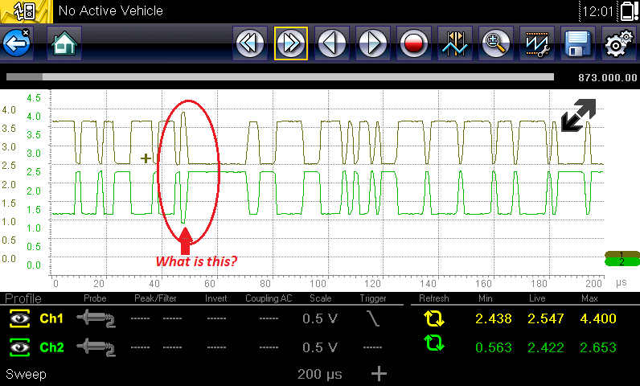Click the back arrow button
This screenshot has height=386, width=640.
[16, 43]
